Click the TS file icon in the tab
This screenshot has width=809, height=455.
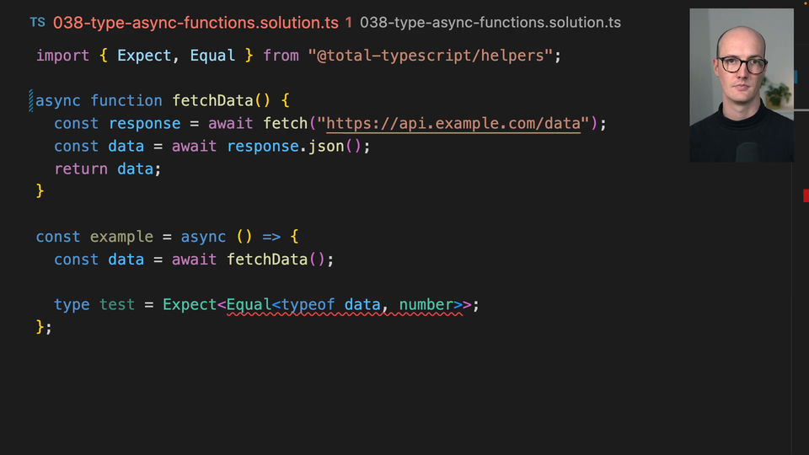pos(37,23)
